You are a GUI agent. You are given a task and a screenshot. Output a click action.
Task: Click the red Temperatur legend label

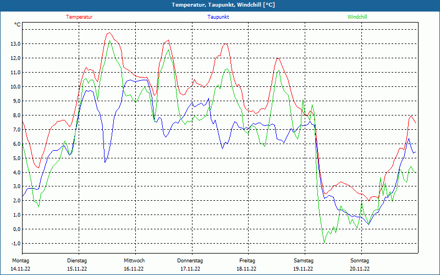(79, 17)
